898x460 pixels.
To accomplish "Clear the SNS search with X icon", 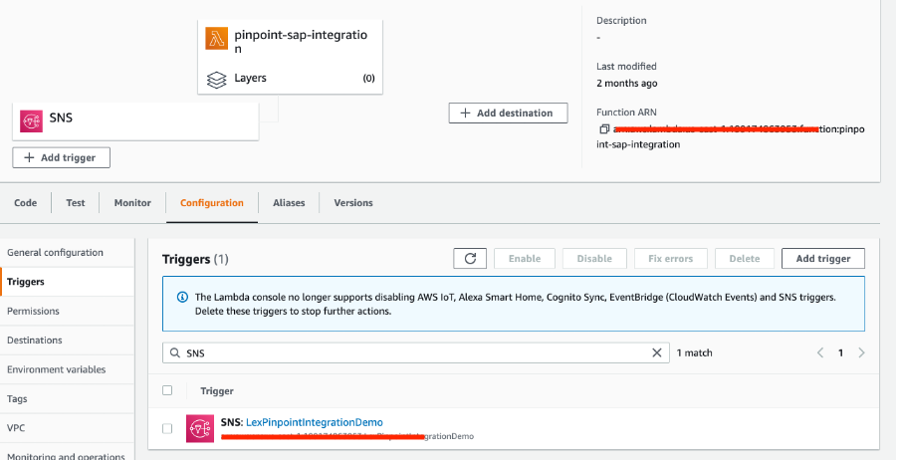I will tap(657, 352).
